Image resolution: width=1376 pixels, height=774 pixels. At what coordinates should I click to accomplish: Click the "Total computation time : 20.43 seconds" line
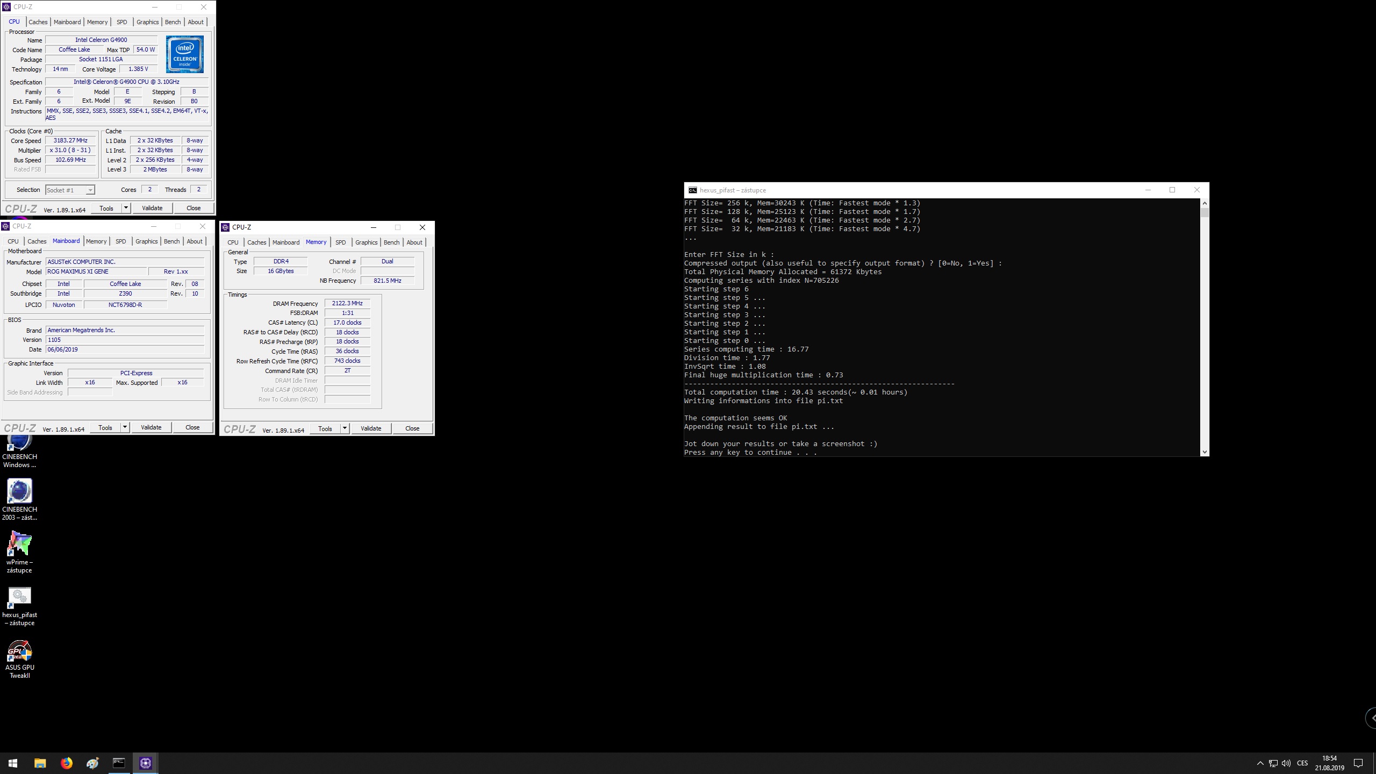point(795,392)
